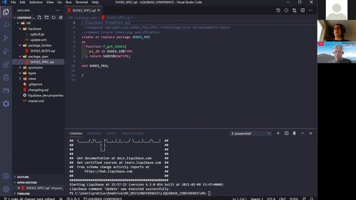Image resolution: width=356 pixels, height=200 pixels.
Task: Open the Source Control view
Action: point(6,38)
